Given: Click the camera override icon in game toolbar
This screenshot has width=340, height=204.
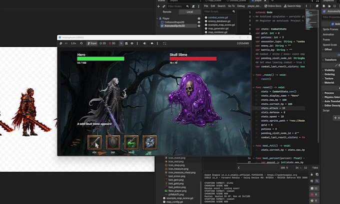Looking at the screenshot, I should pos(152,43).
